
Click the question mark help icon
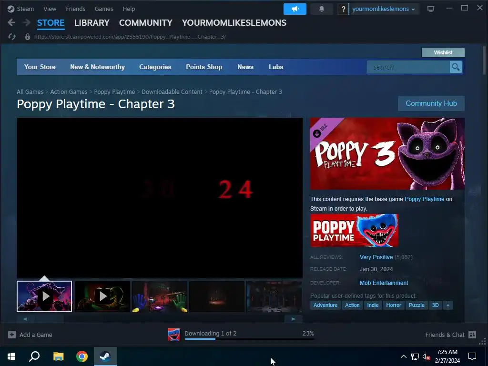click(x=343, y=9)
